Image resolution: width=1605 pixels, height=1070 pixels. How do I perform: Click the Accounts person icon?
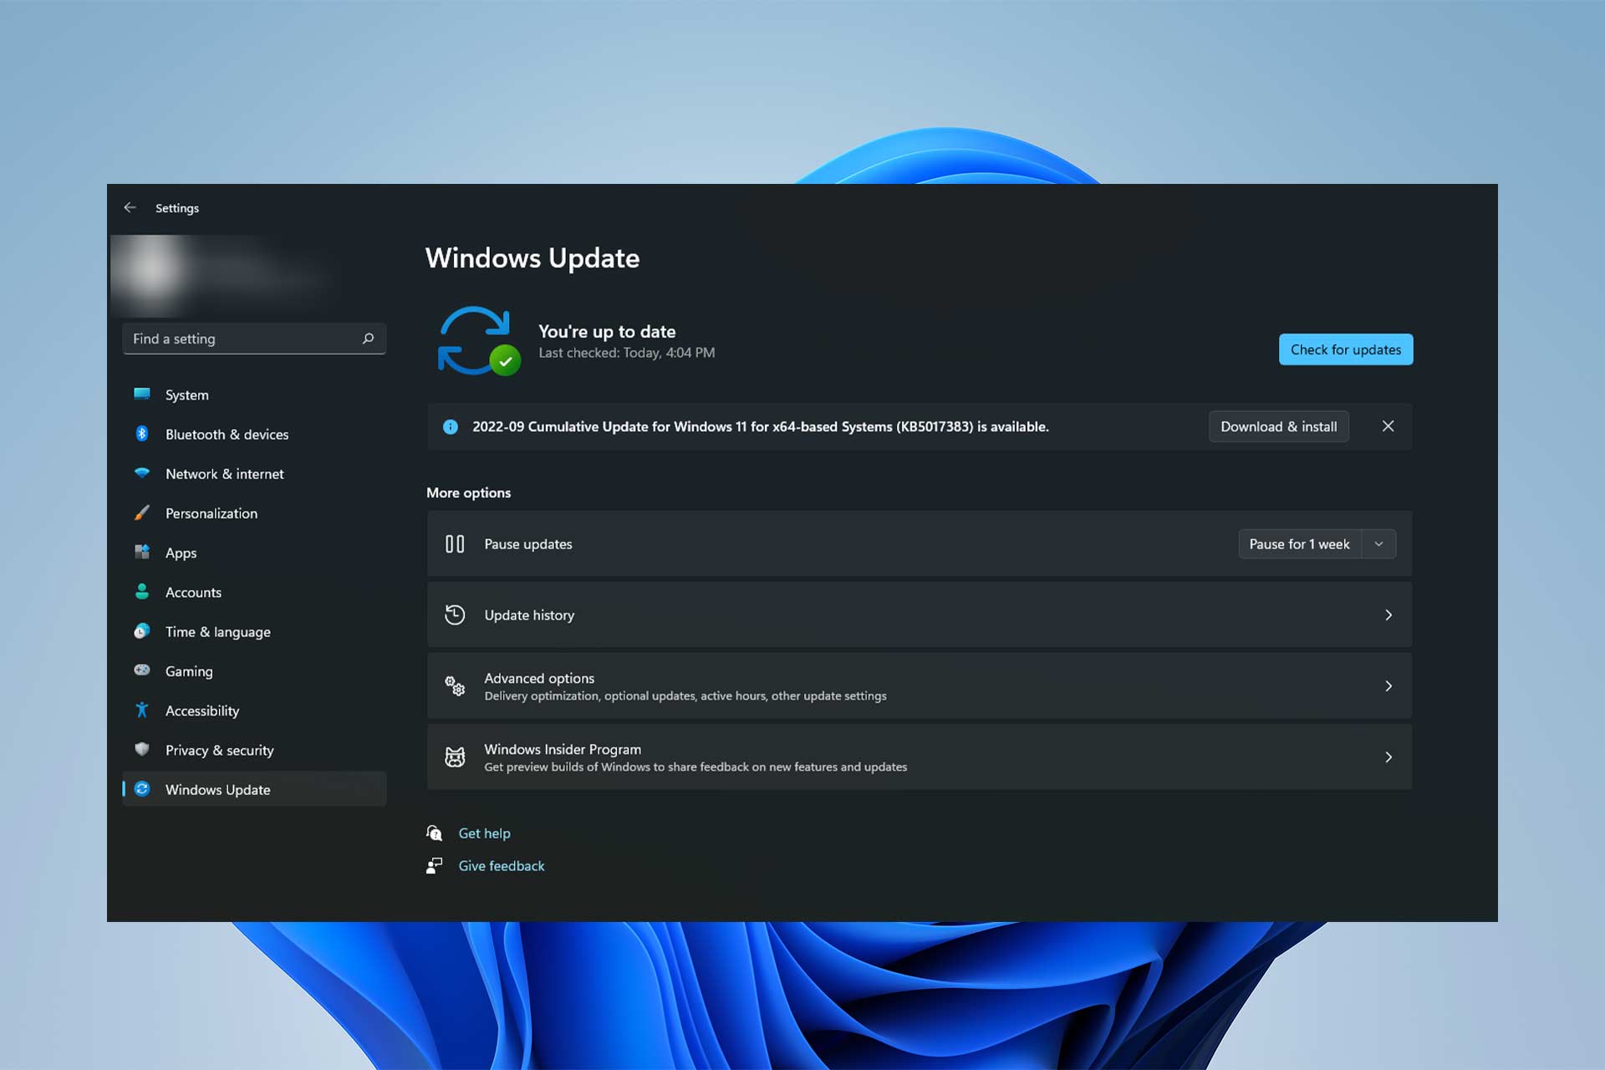(x=142, y=592)
